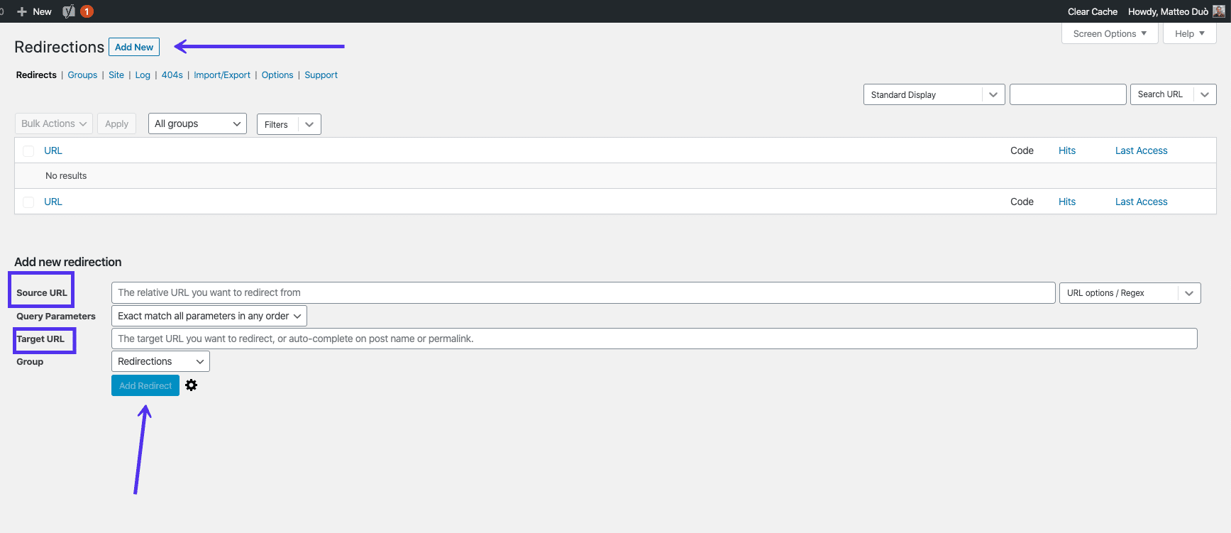This screenshot has height=533, width=1231.
Task: Open advanced options gear next to Add Redirect
Action: [x=191, y=385]
